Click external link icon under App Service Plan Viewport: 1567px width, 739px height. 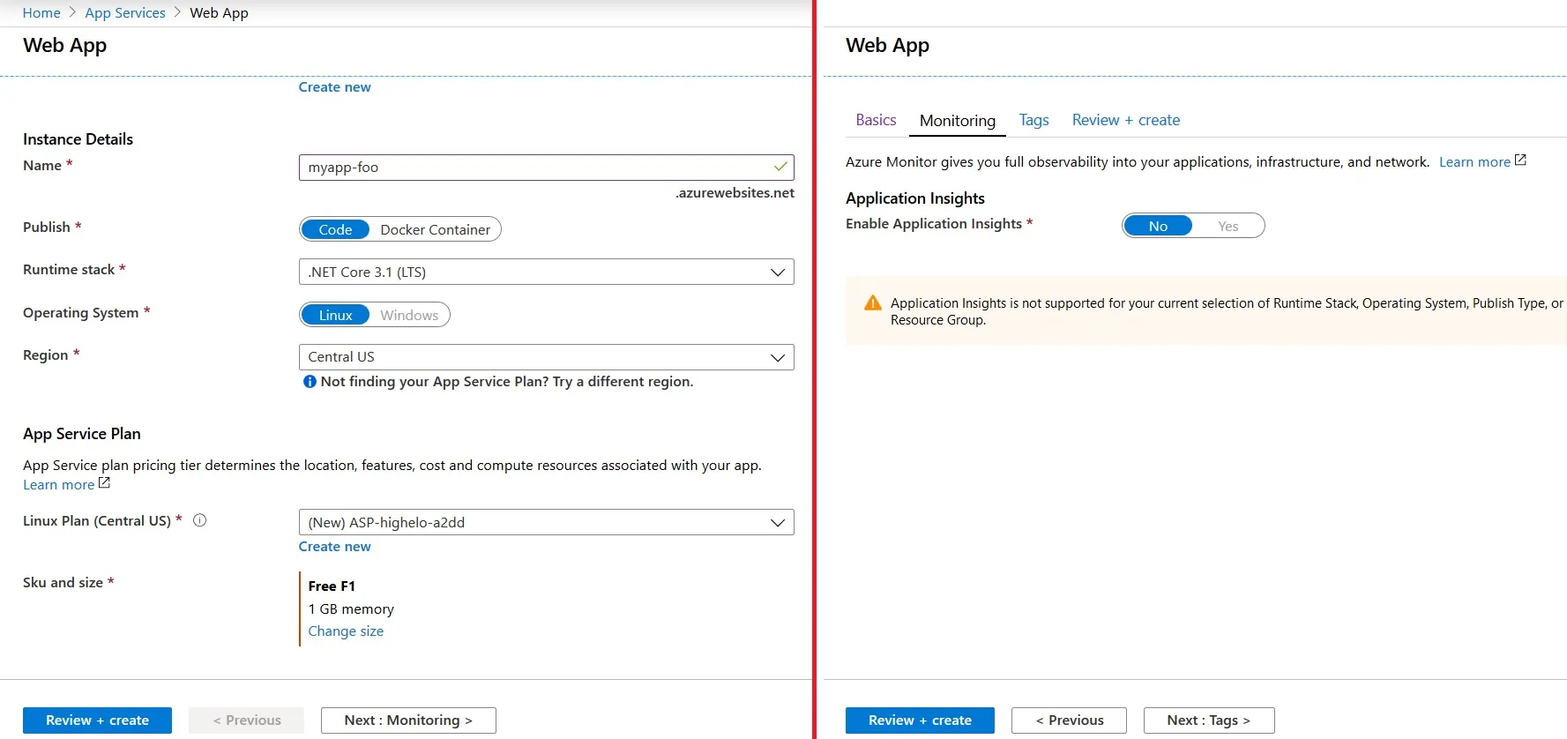[104, 483]
